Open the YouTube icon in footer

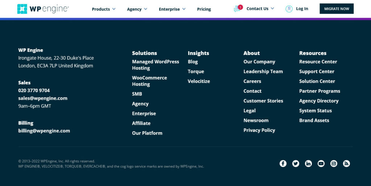[321, 164]
